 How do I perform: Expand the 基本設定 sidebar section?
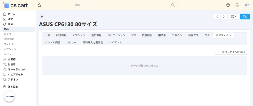13,87
